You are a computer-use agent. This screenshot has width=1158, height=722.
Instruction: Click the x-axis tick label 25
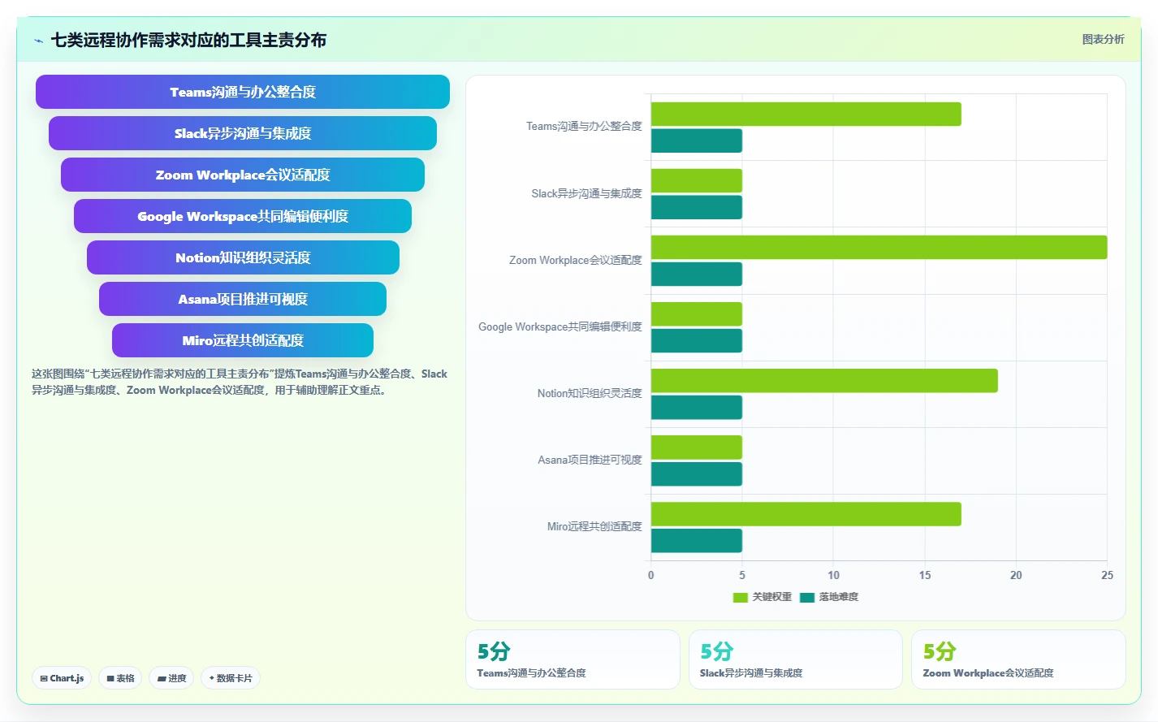(x=1107, y=575)
